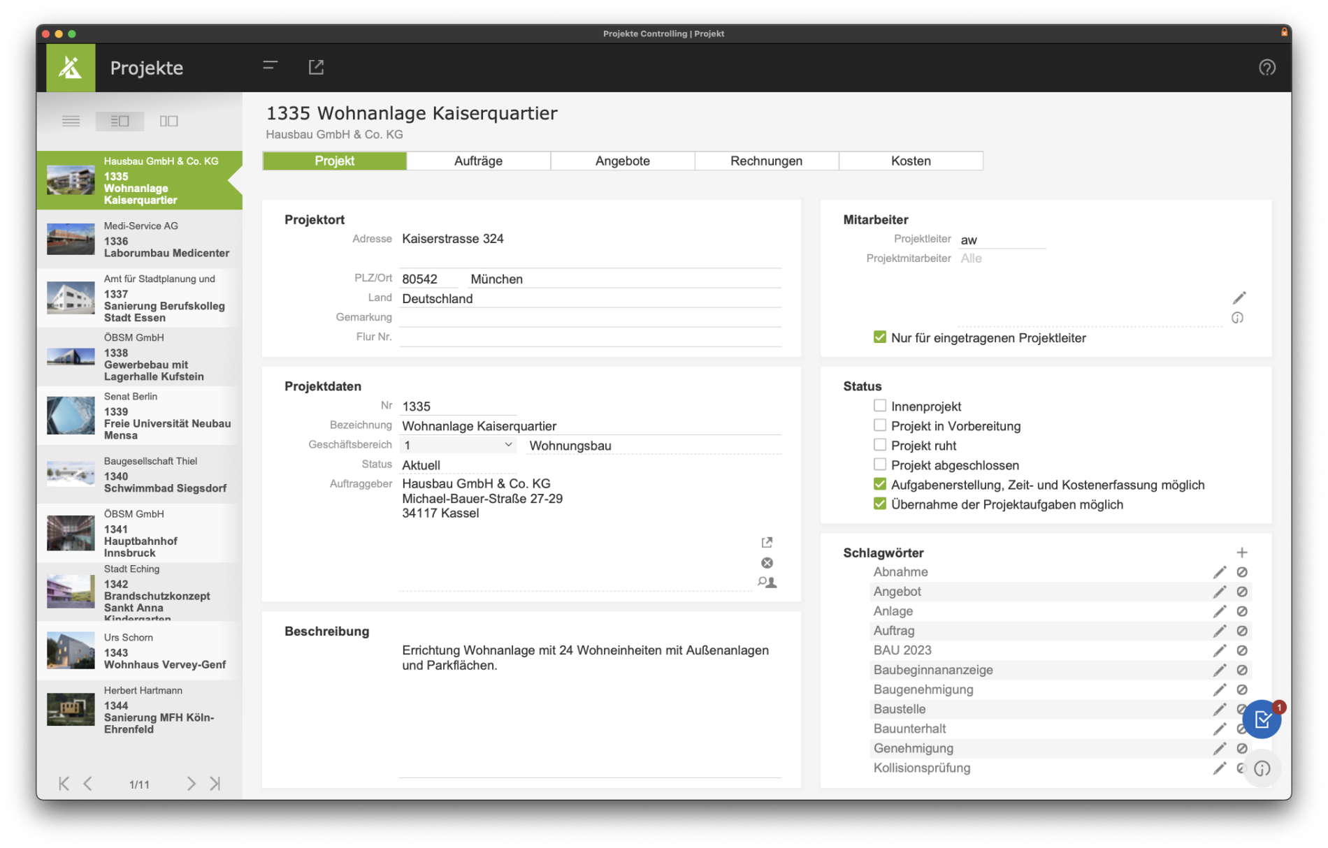Select project 1340 Schwimmbad Siegsdorf
Screen dimensions: 1328x848
point(139,474)
